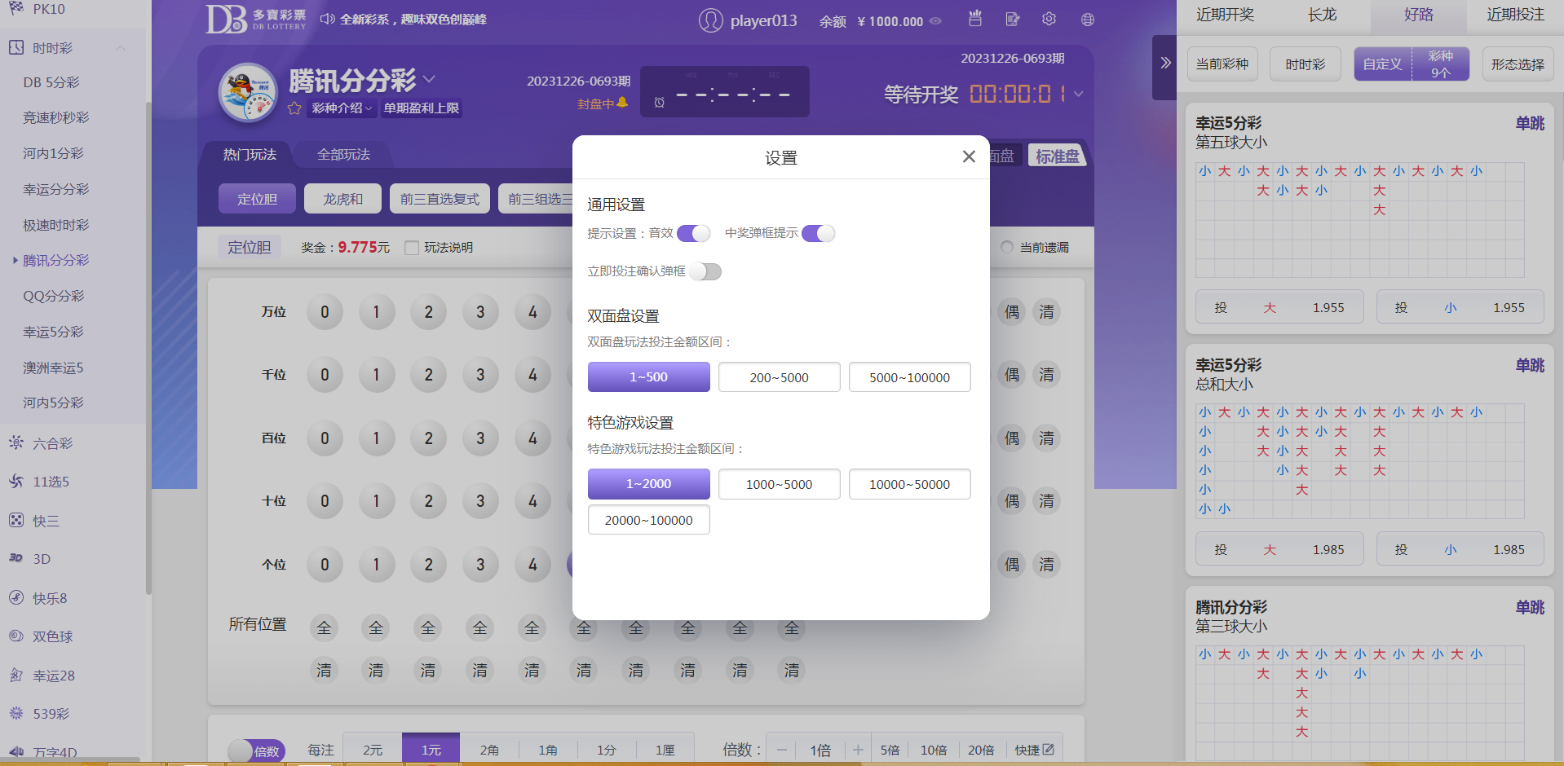Toggle the 中奖弹框提示 switch
1564x766 pixels.
[818, 234]
